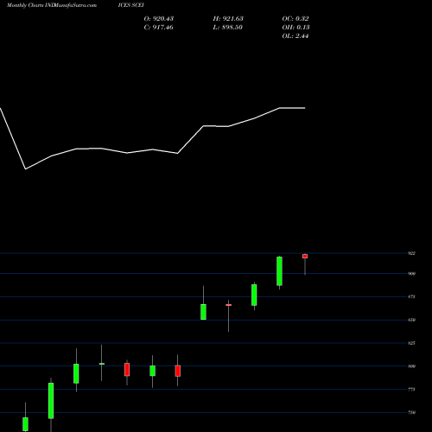Click the 850 price axis label
The width and height of the screenshot is (432, 432).
click(x=411, y=320)
